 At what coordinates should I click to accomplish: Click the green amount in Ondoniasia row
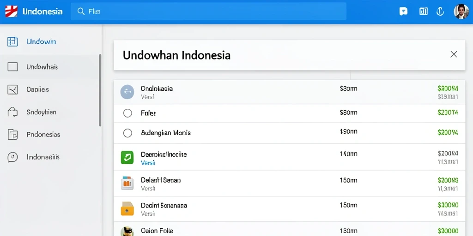(x=448, y=88)
